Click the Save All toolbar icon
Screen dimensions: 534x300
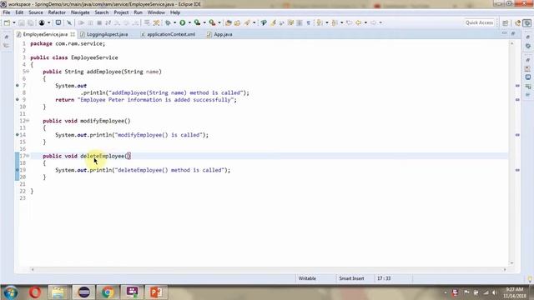tap(30, 22)
